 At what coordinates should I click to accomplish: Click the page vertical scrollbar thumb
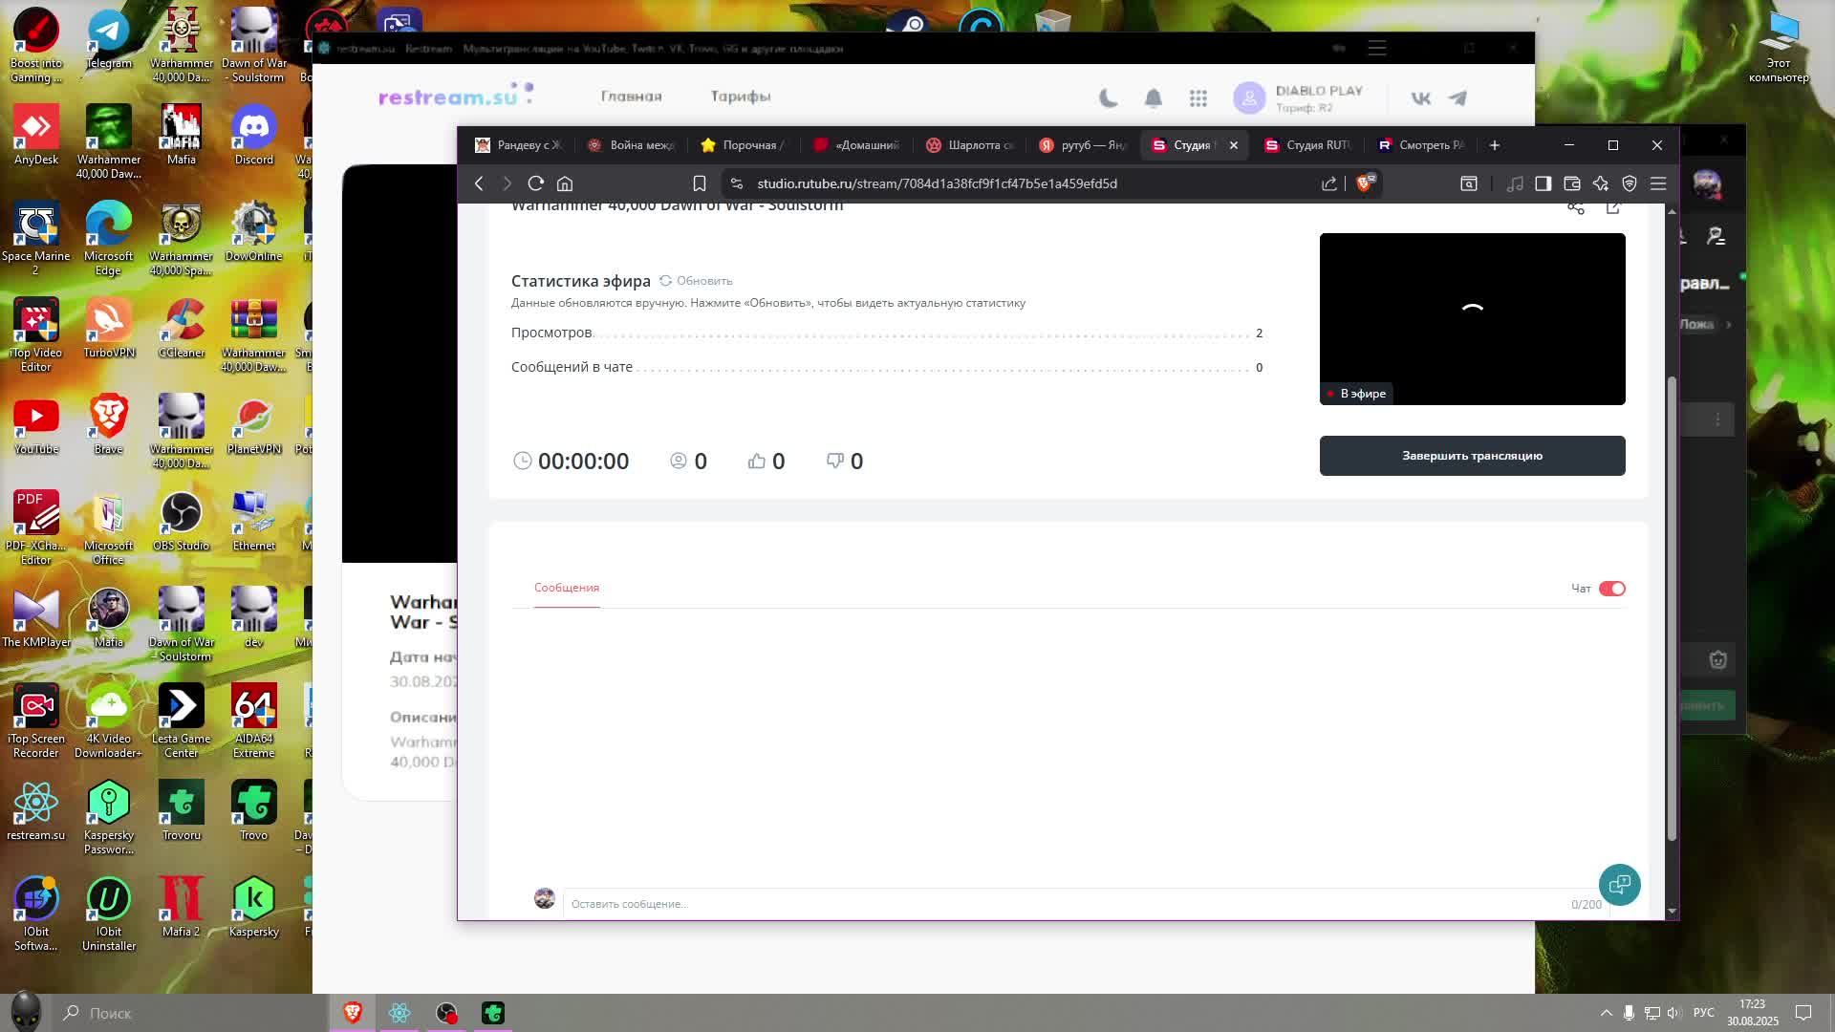point(1672,609)
